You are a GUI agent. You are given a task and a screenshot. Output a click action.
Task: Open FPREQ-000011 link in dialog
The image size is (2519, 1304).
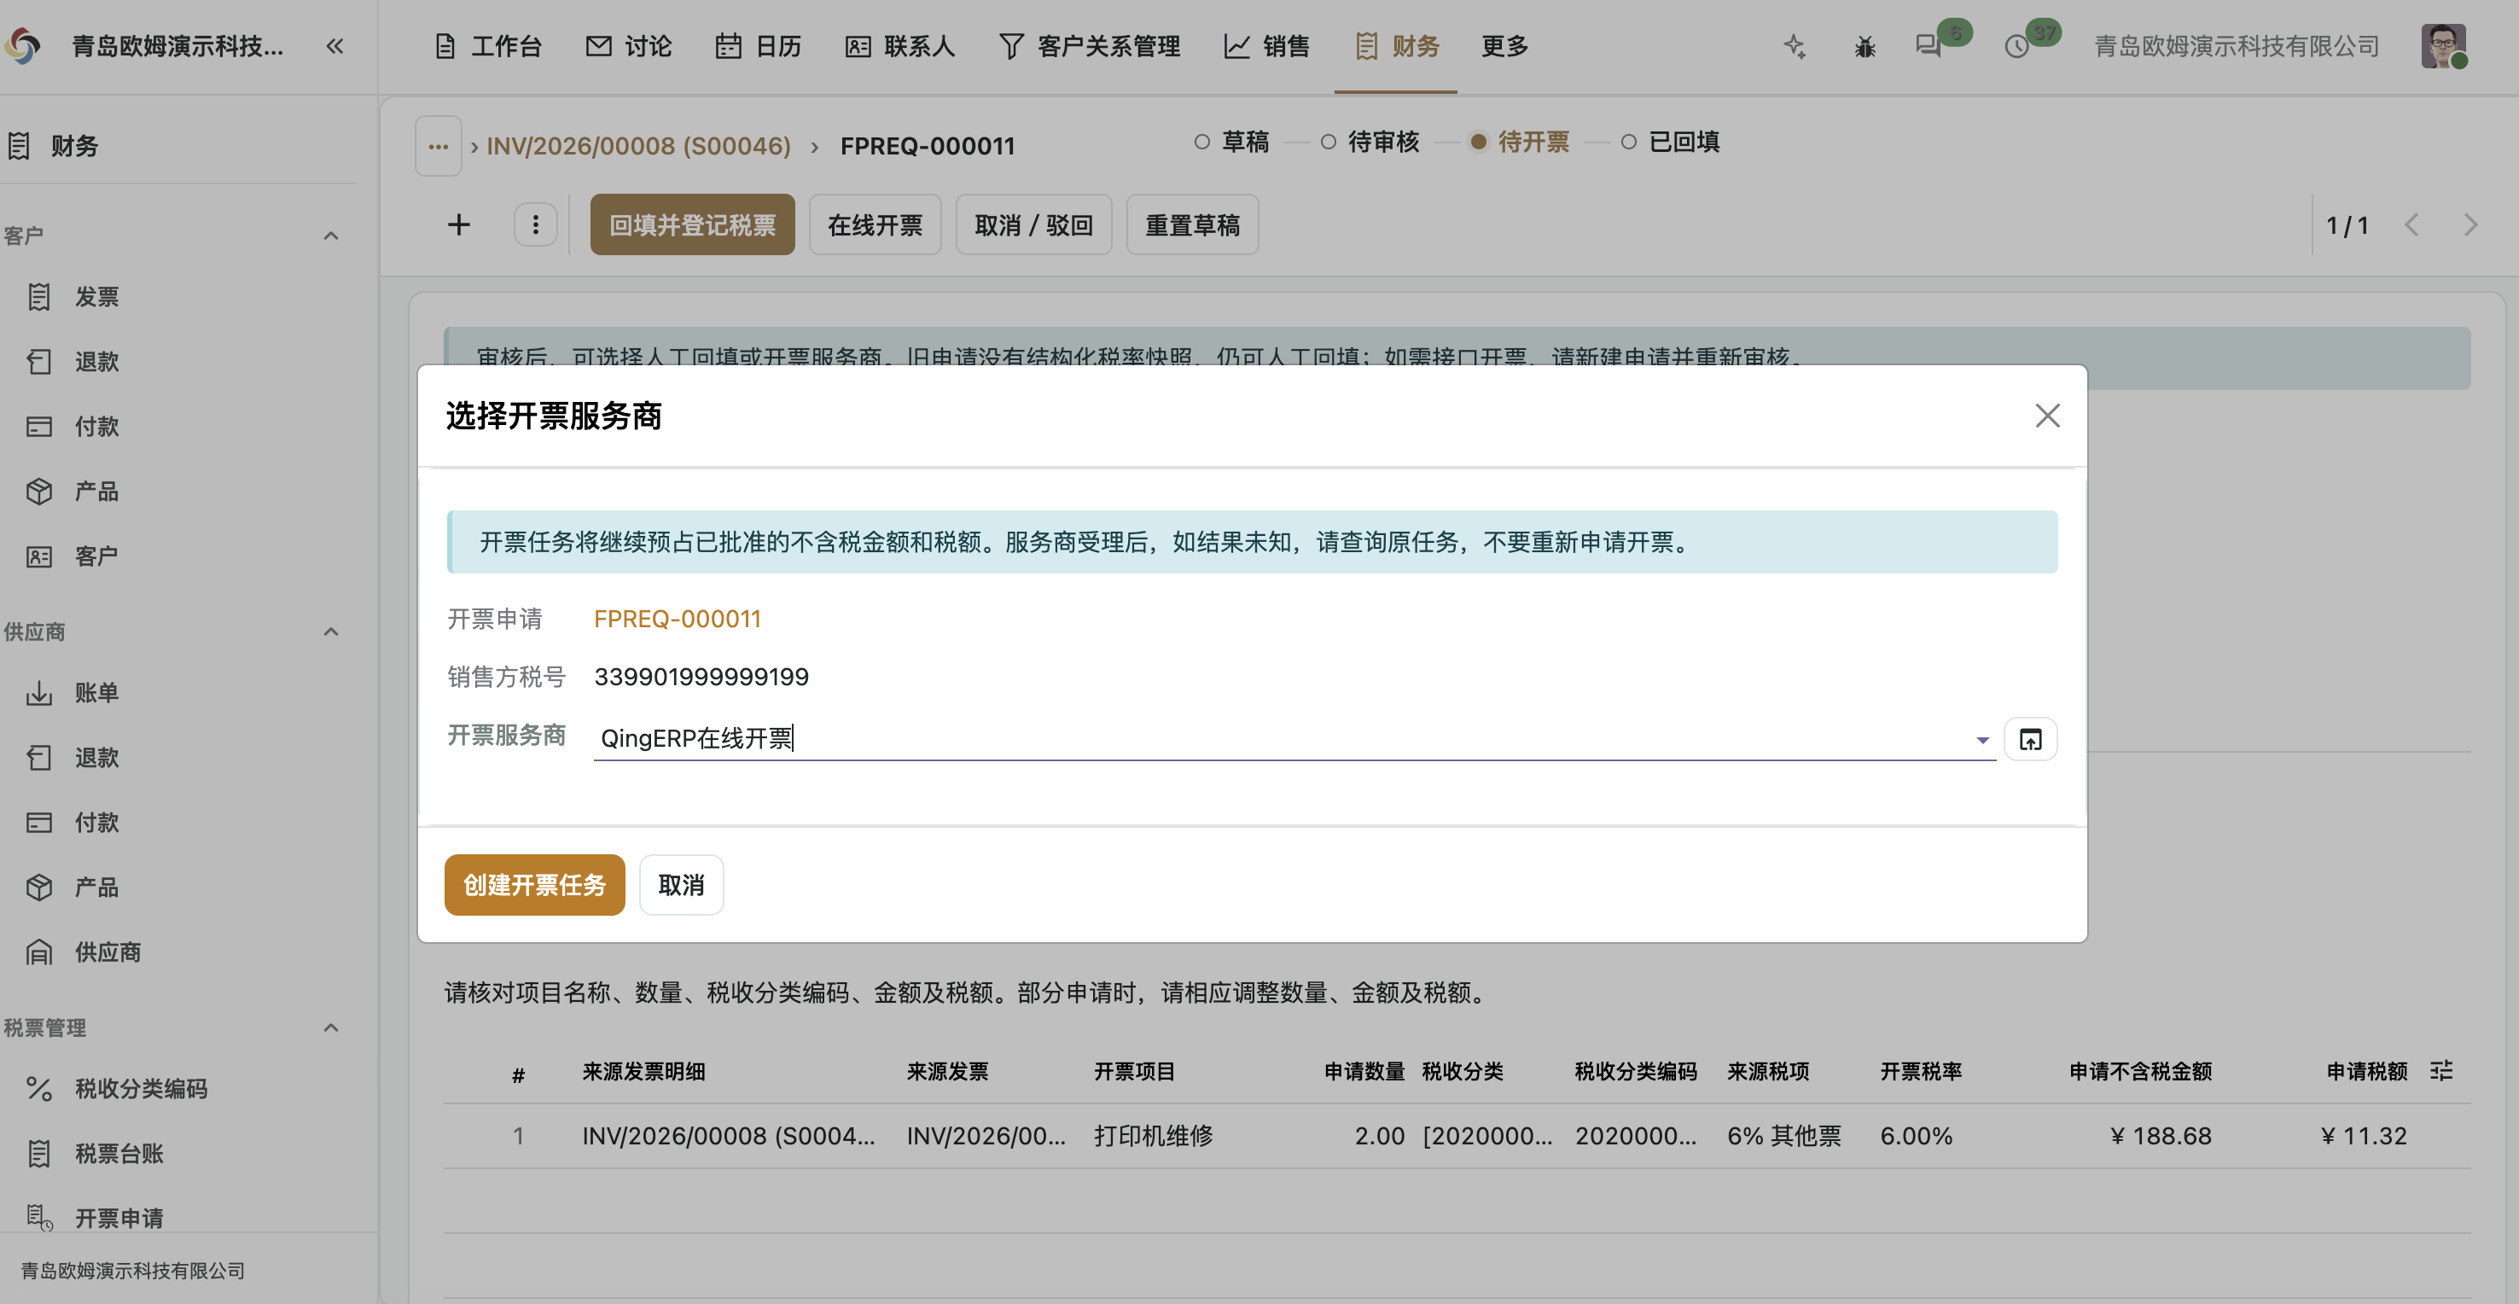[x=677, y=618]
